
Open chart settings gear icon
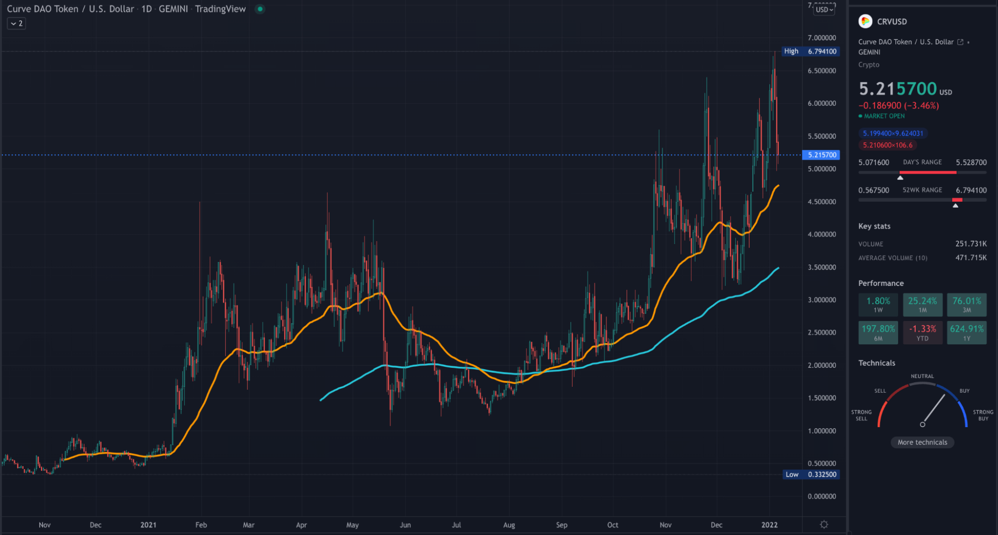coord(824,525)
